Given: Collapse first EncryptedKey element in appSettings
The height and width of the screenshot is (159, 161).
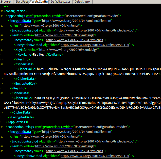Looking at the screenshot, I should [x=2, y=40].
